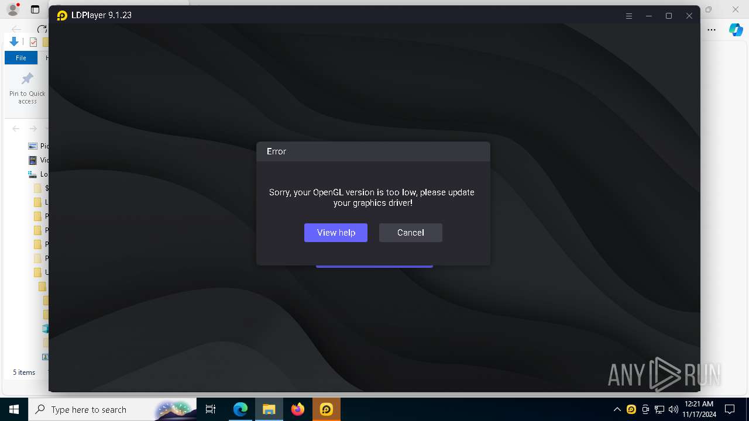This screenshot has height=421, width=749.
Task: Go forward in File Explorer navigation
Action: (33, 129)
